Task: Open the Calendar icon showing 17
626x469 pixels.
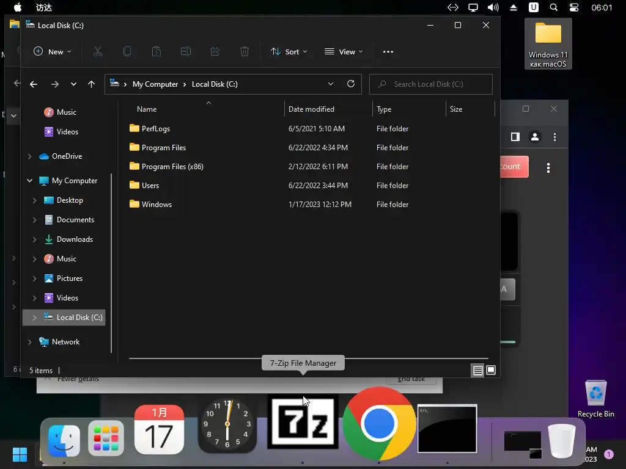Action: (160, 429)
